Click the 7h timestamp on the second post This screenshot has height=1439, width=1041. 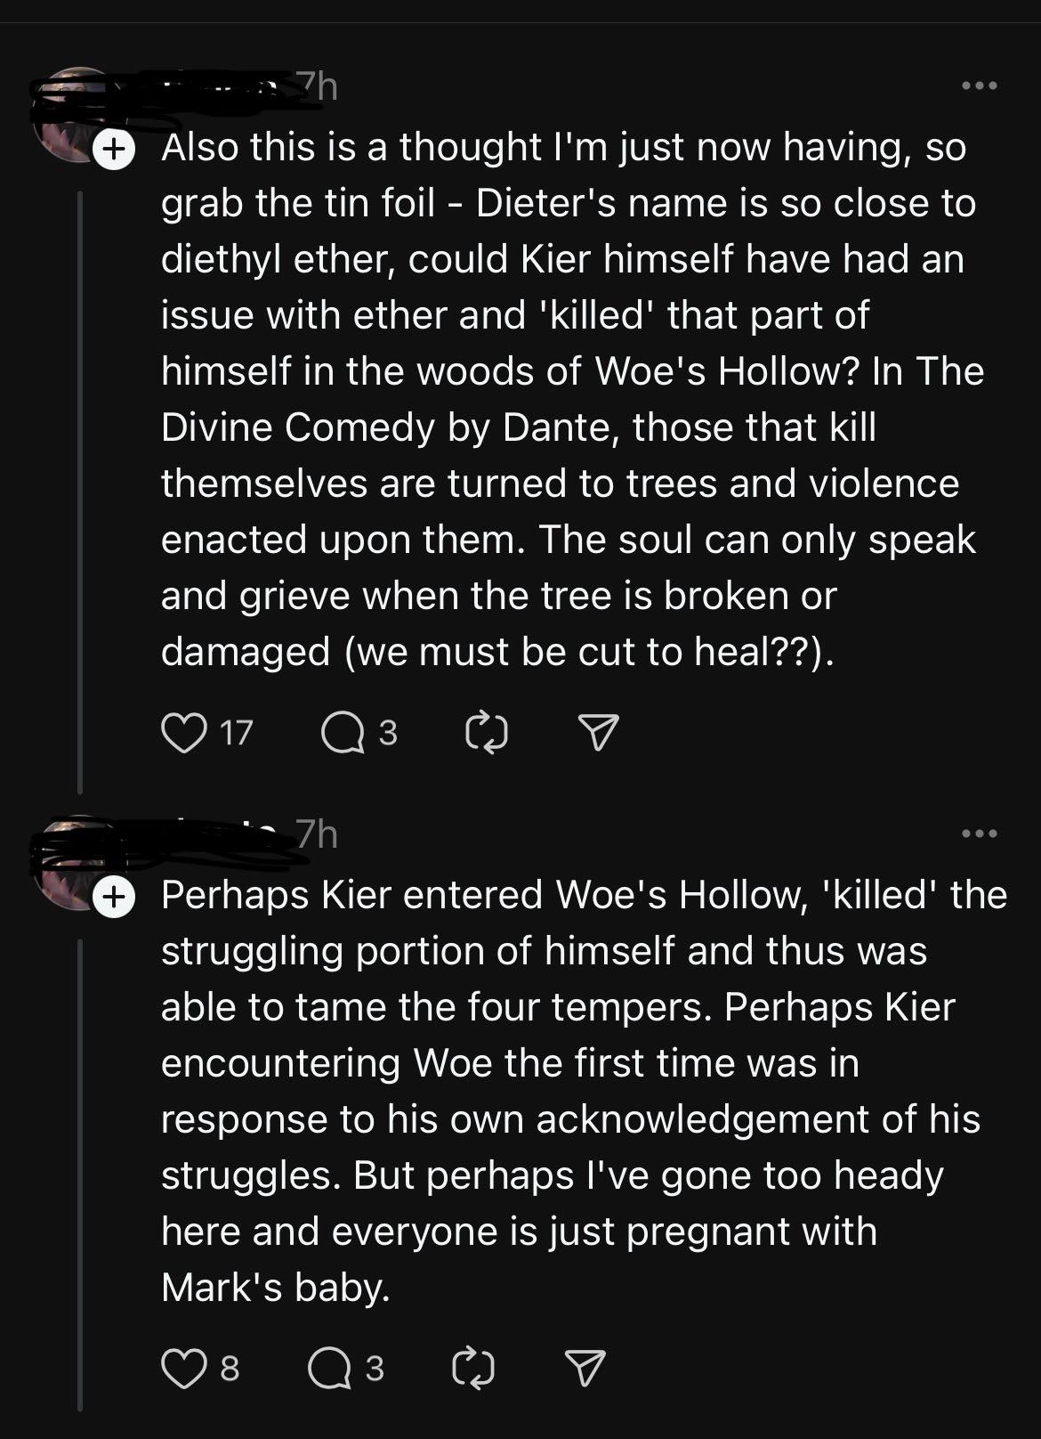317,834
